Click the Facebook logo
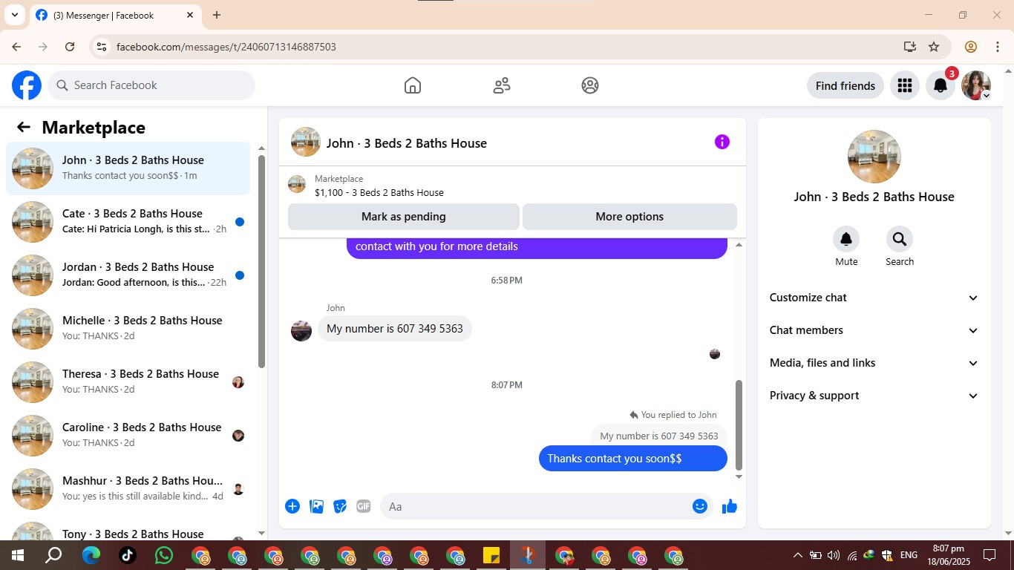Viewport: 1014px width, 570px height. tap(27, 85)
